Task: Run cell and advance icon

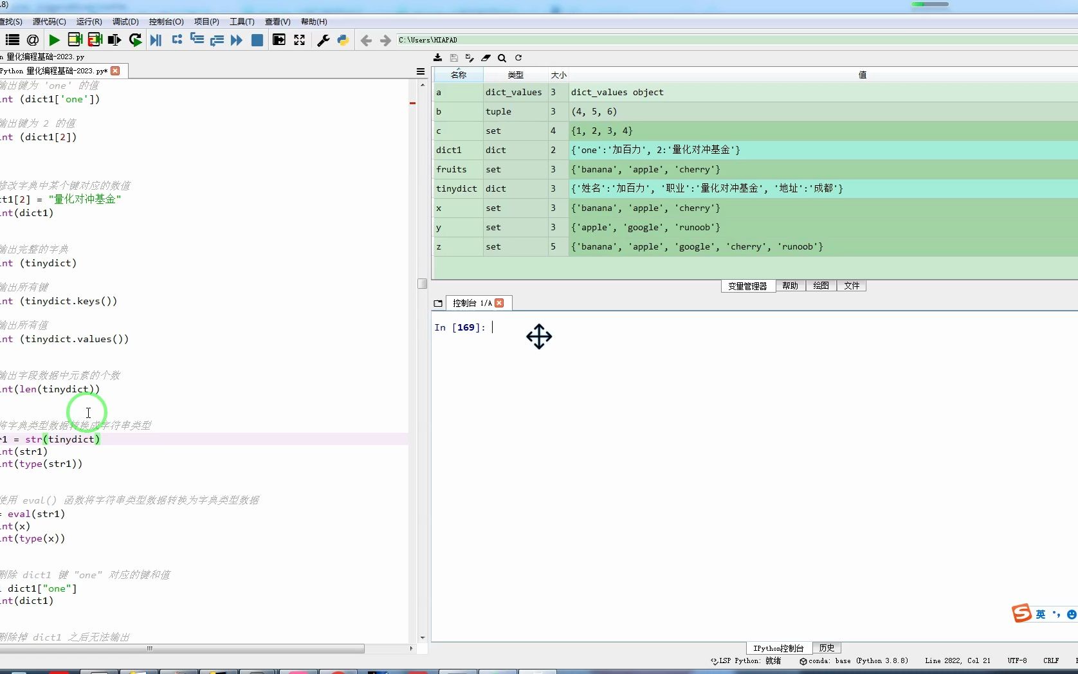Action: tap(95, 40)
